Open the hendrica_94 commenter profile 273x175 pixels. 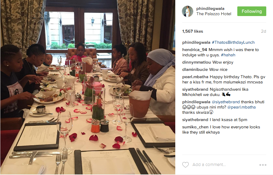point(195,50)
